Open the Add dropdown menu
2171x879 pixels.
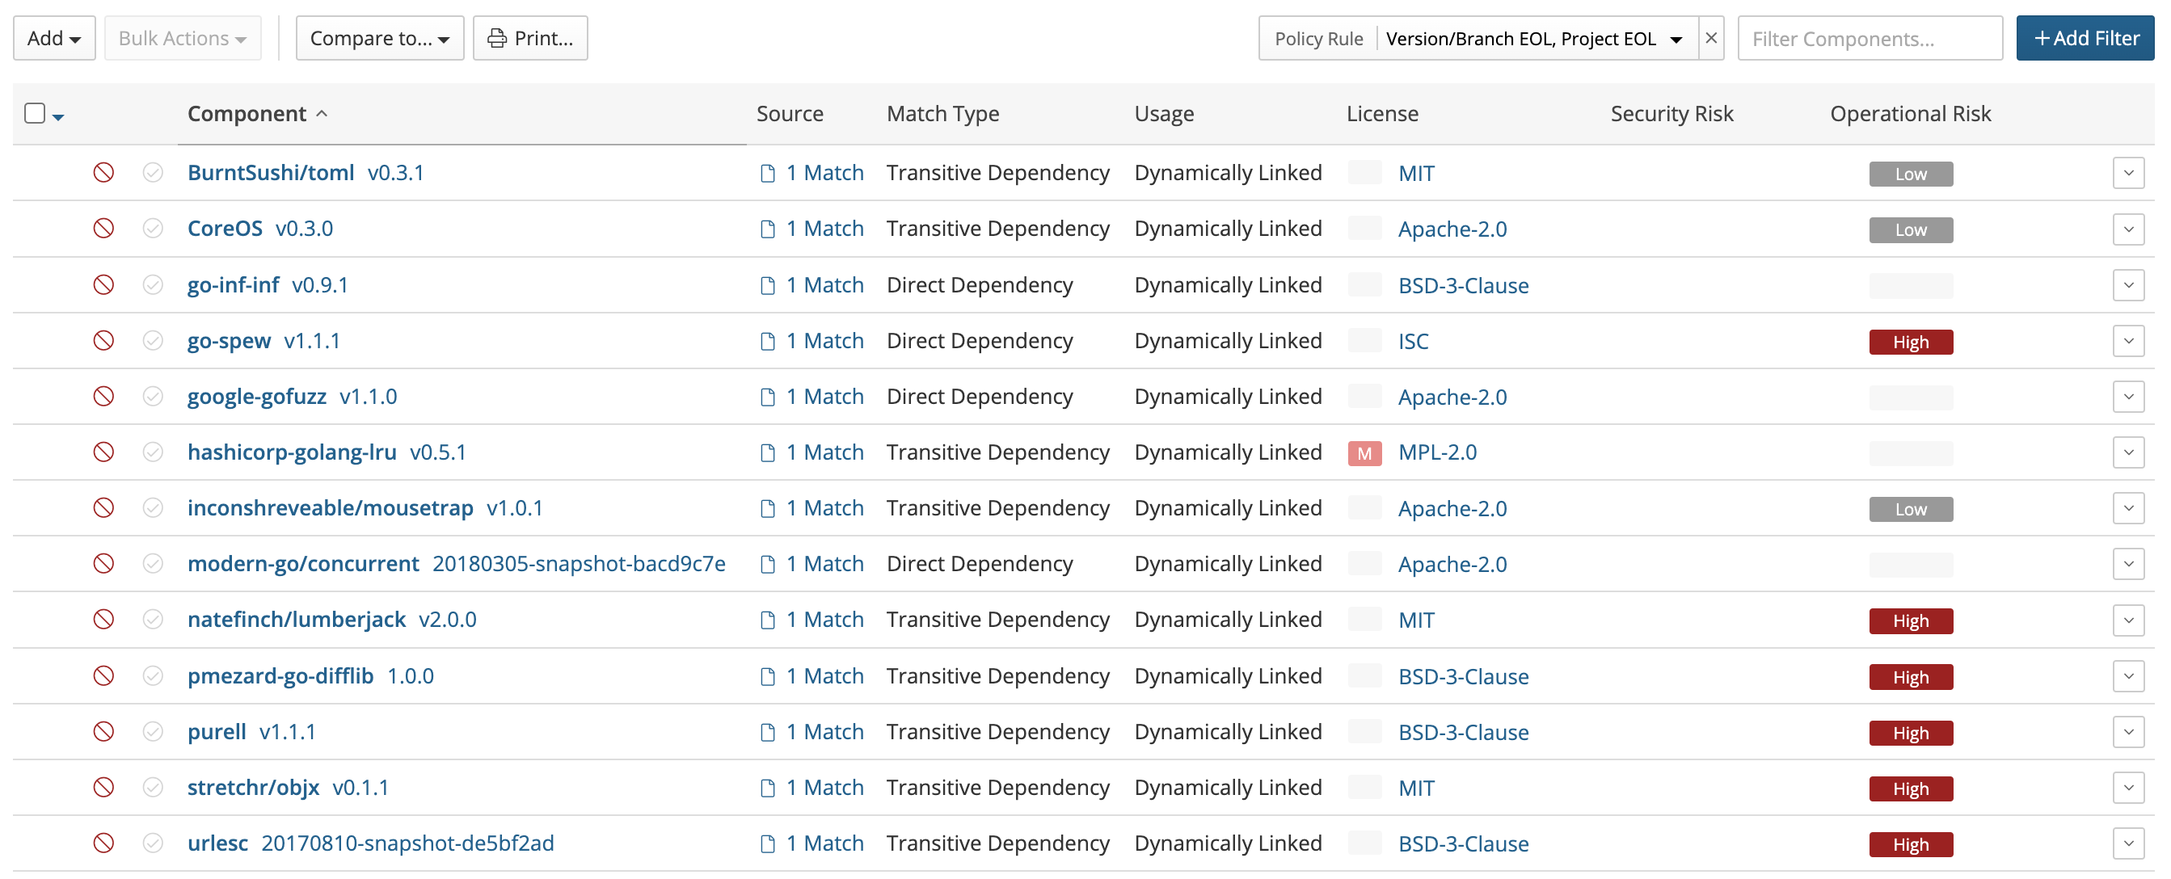point(54,38)
